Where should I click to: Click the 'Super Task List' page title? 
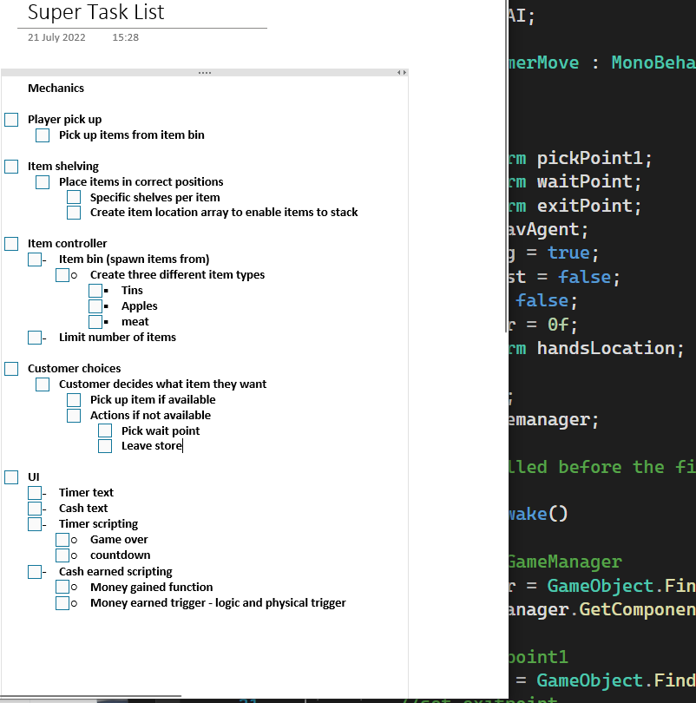(x=96, y=12)
